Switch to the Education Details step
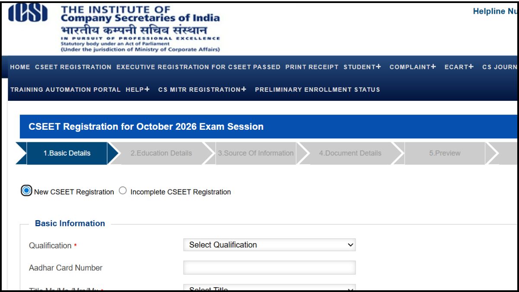 tap(161, 153)
